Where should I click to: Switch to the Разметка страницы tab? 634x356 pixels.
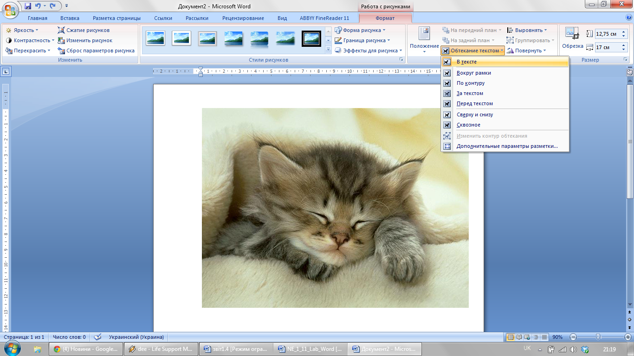pyautogui.click(x=116, y=18)
